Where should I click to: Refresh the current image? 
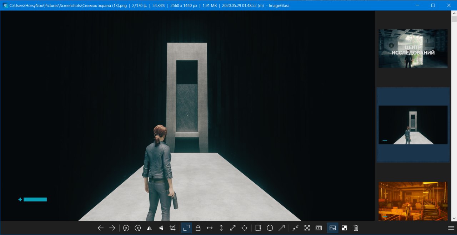tap(270, 228)
